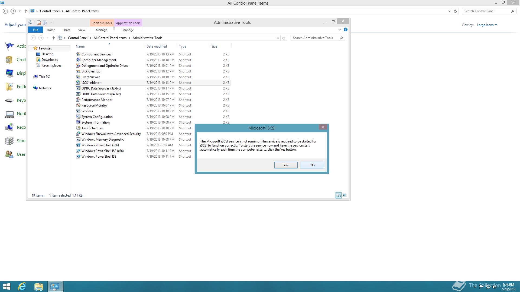The image size is (520, 292).
Task: Go up one level in Administrative Tools
Action: click(54, 38)
